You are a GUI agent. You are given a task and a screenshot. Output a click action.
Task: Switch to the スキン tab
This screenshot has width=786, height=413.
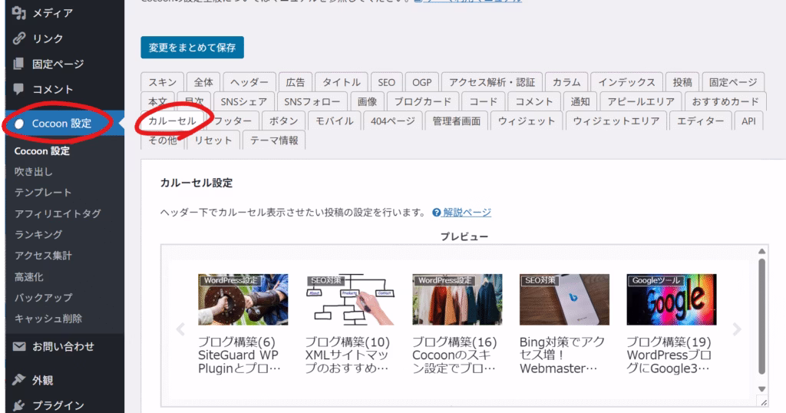(163, 82)
